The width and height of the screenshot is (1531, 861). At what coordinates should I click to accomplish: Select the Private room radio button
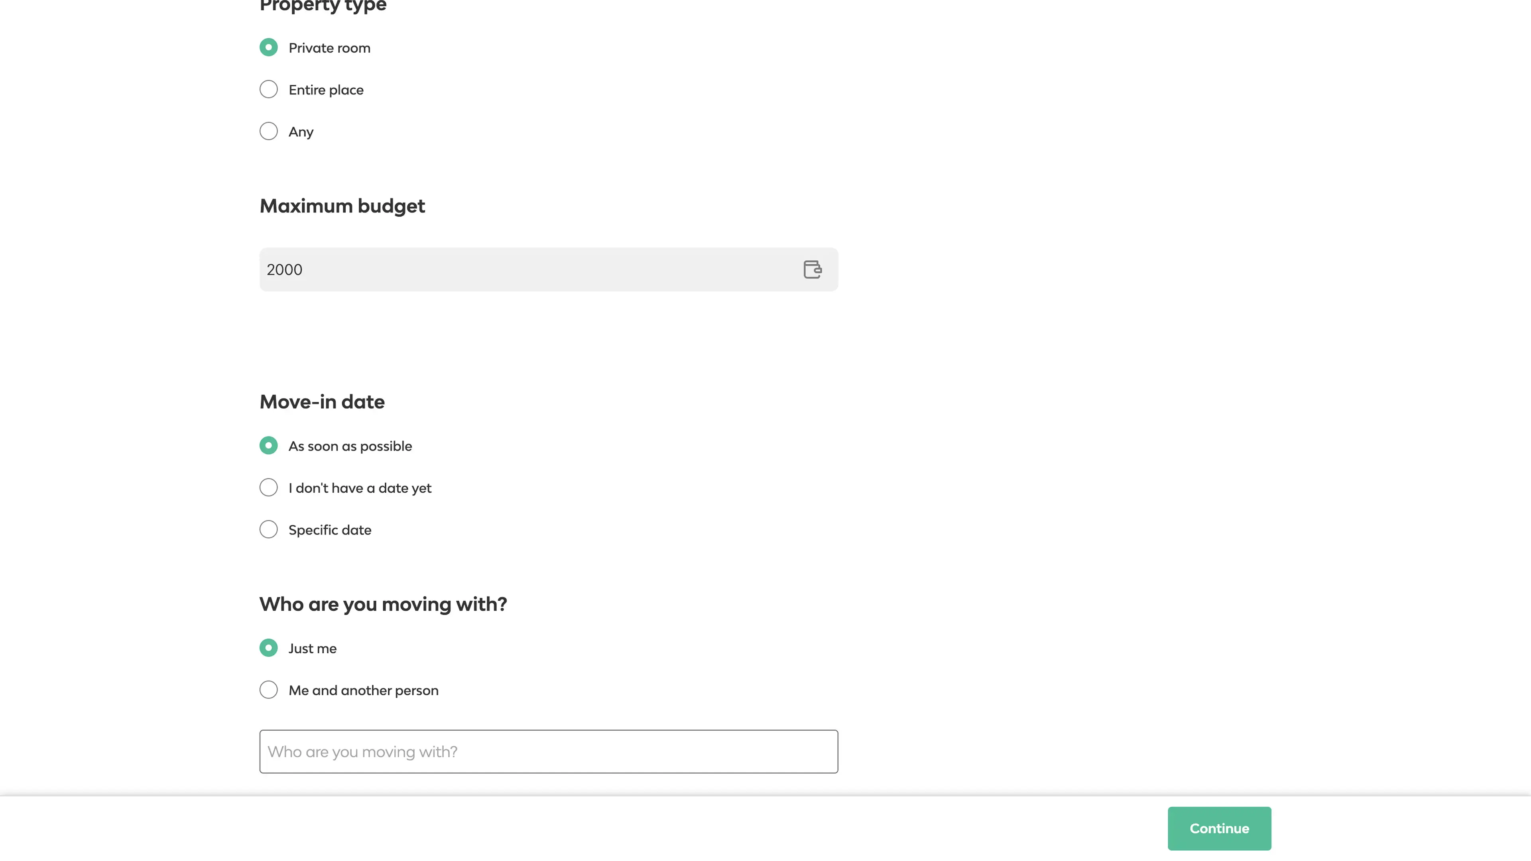coord(269,47)
